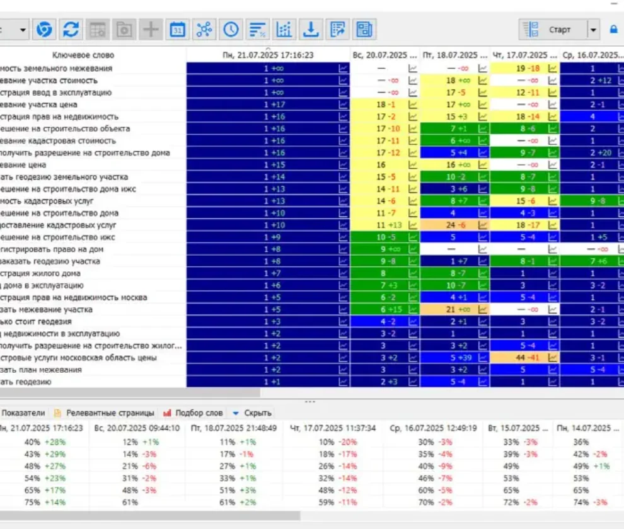Open the Показатели tab

[23, 413]
